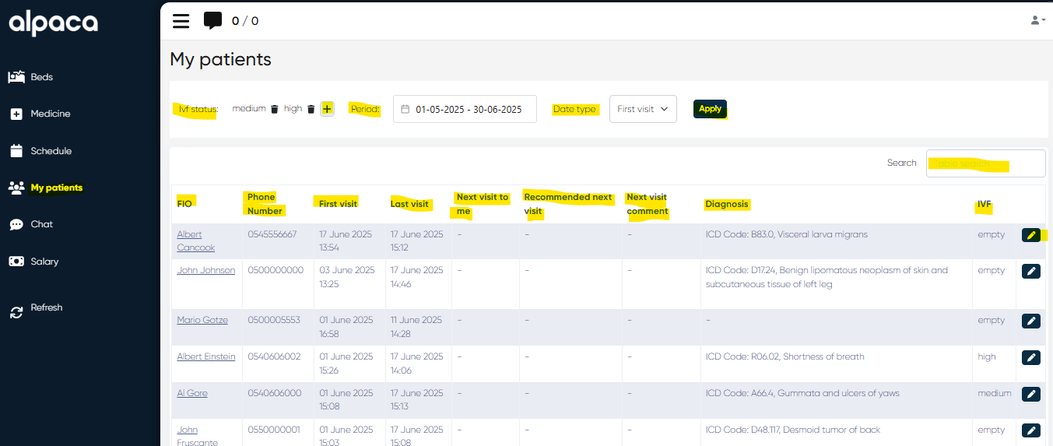Open the period date range picker

[x=465, y=109]
